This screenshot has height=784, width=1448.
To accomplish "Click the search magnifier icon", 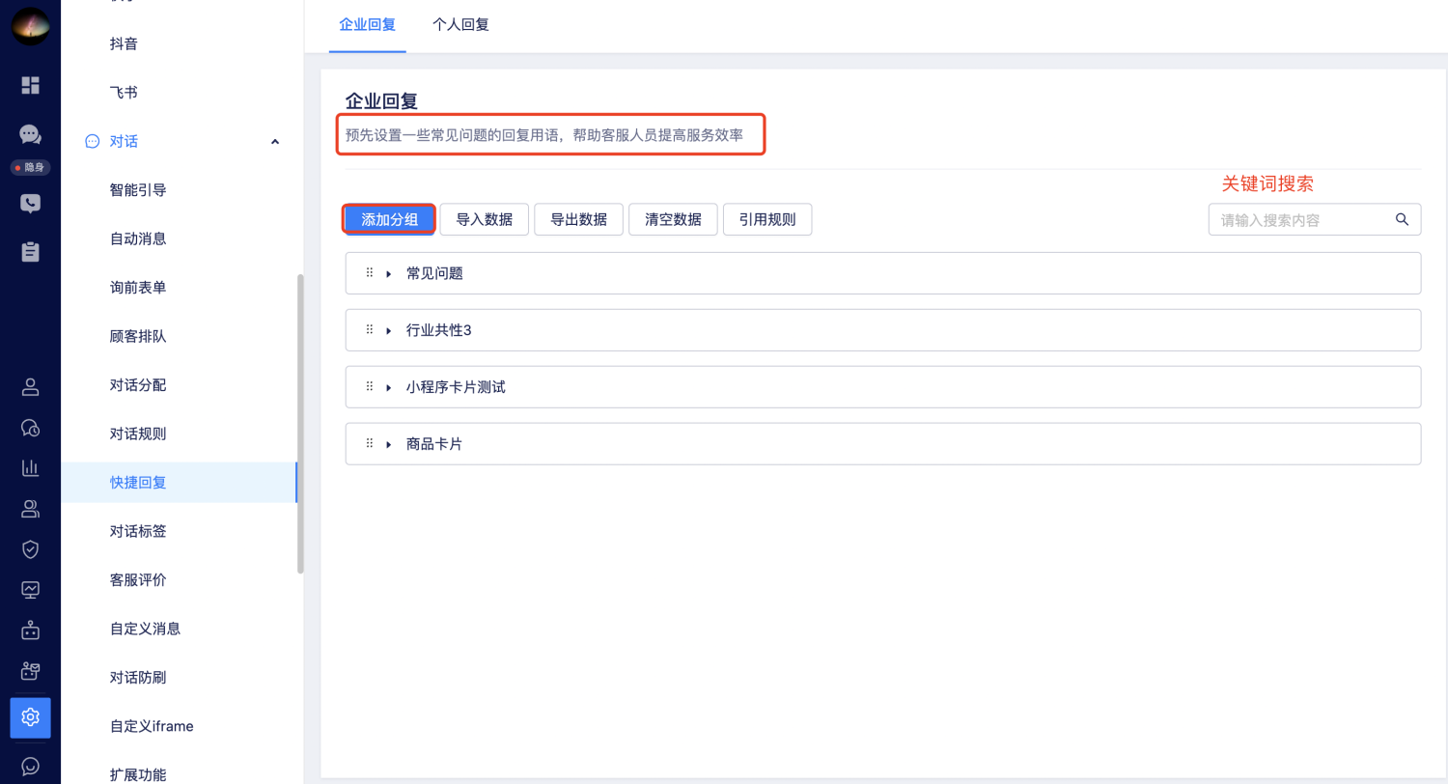I will coord(1402,219).
